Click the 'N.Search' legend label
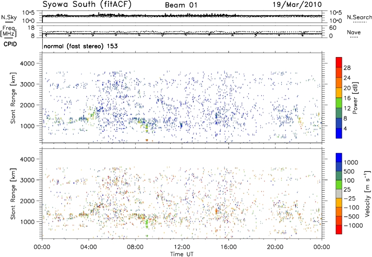 point(359,17)
